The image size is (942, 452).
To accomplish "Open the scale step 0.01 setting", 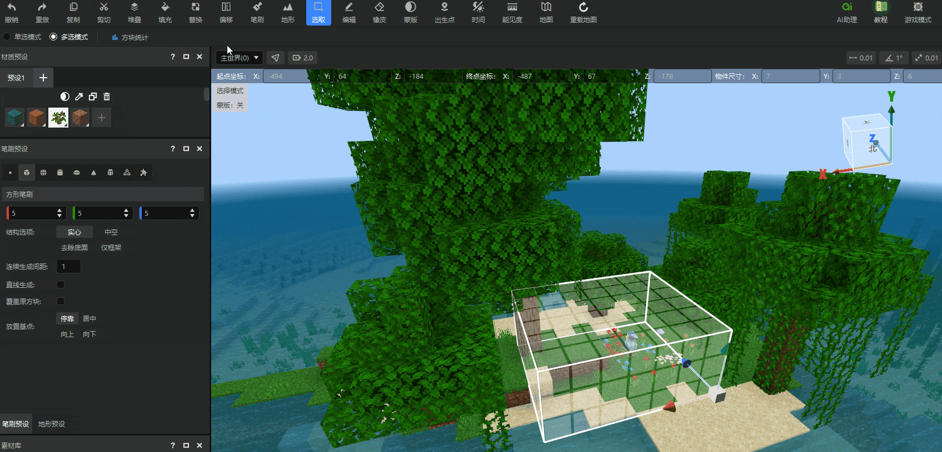I will 926,58.
